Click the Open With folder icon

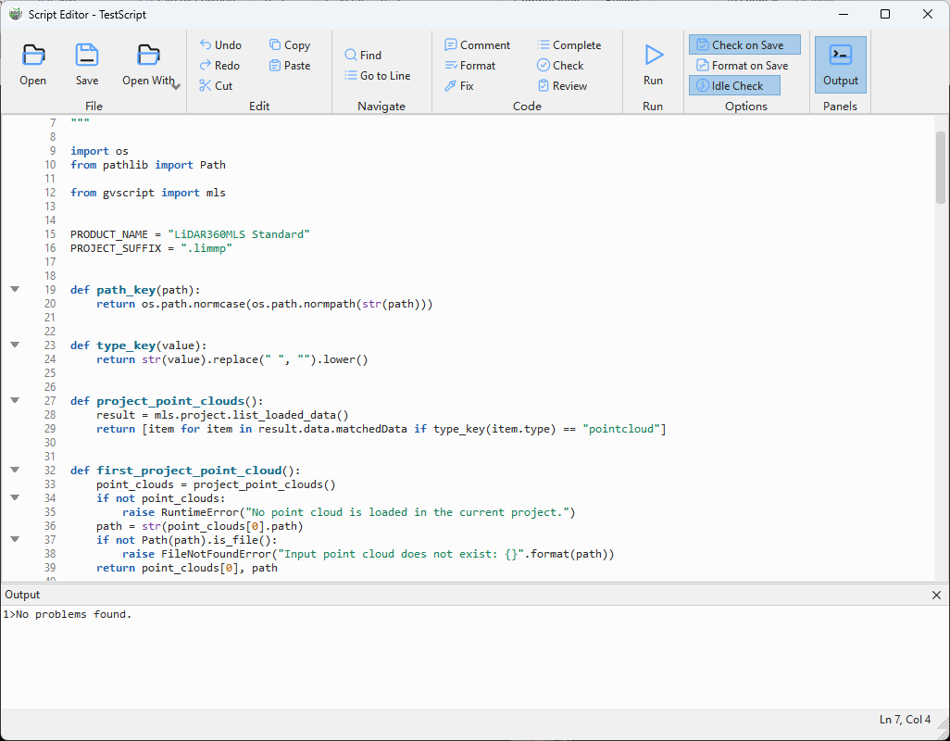point(148,56)
